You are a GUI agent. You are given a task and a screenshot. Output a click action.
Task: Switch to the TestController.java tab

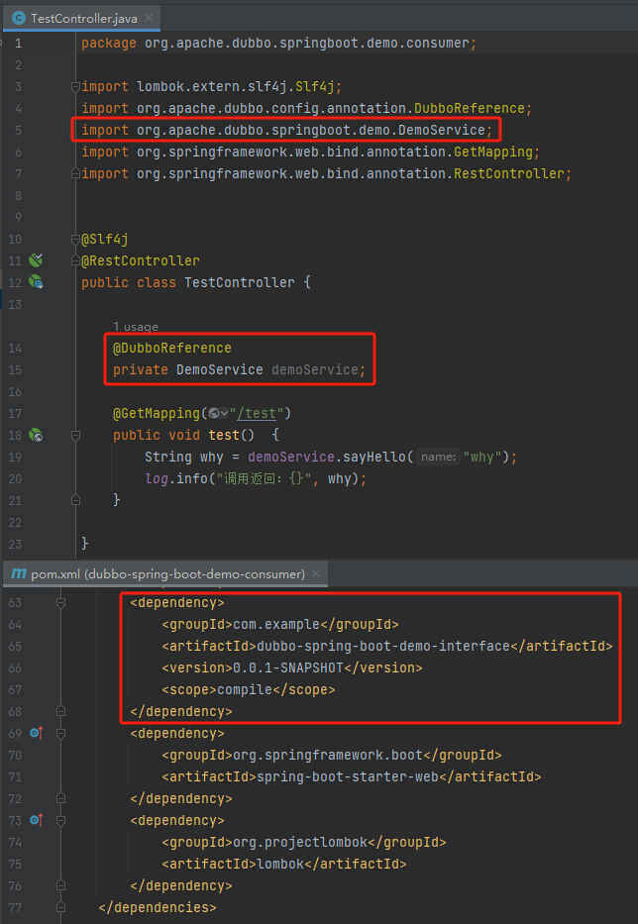[x=82, y=18]
